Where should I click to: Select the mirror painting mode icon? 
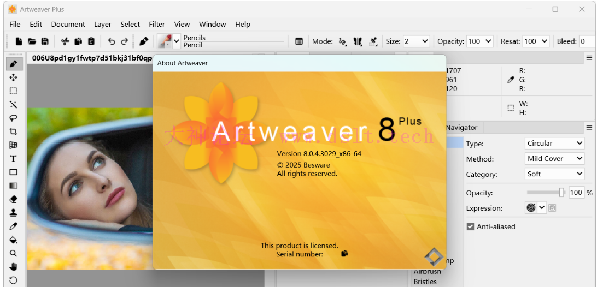pyautogui.click(x=358, y=41)
